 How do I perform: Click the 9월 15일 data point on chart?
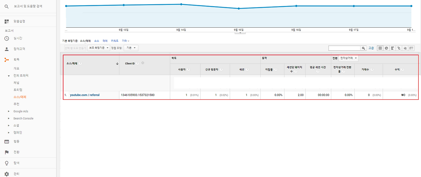[x=239, y=9]
